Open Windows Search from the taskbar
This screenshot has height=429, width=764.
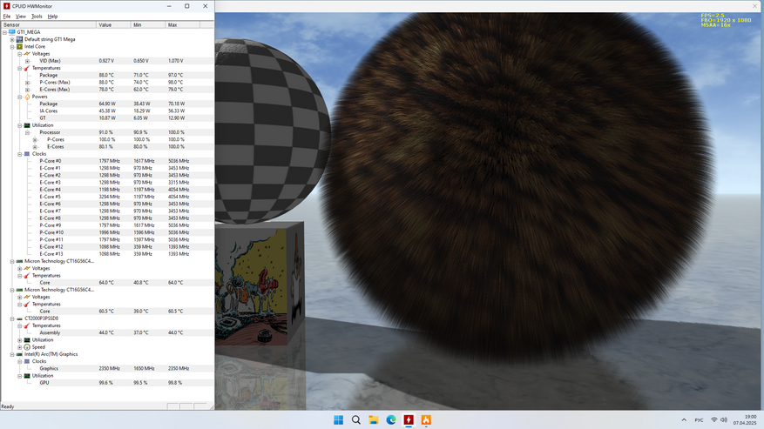click(356, 419)
